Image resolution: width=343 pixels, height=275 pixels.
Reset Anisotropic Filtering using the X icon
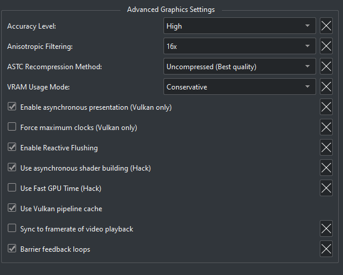326,46
